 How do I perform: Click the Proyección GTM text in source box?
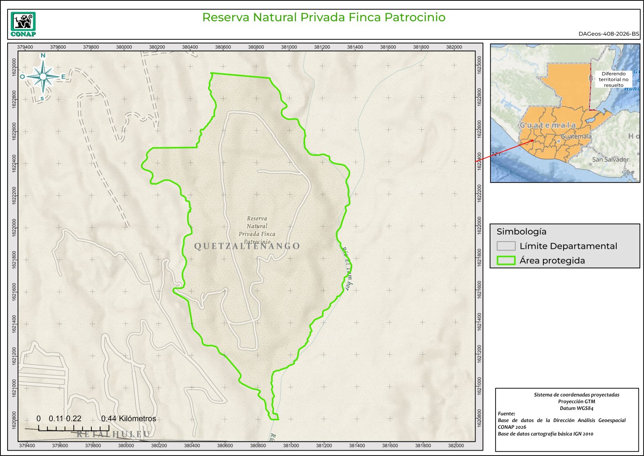(576, 401)
